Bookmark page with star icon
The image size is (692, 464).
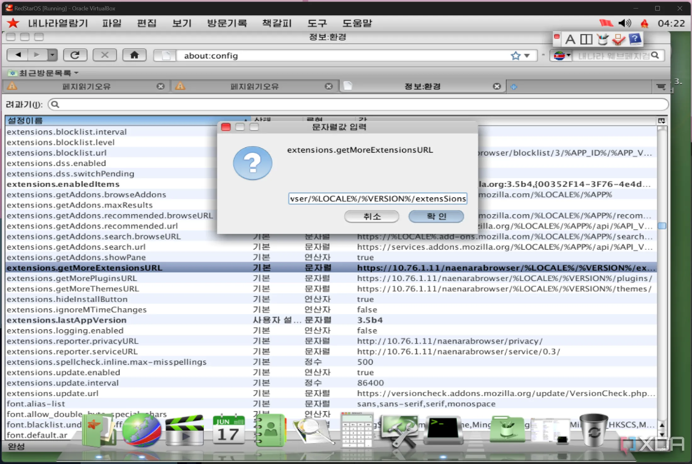(515, 56)
